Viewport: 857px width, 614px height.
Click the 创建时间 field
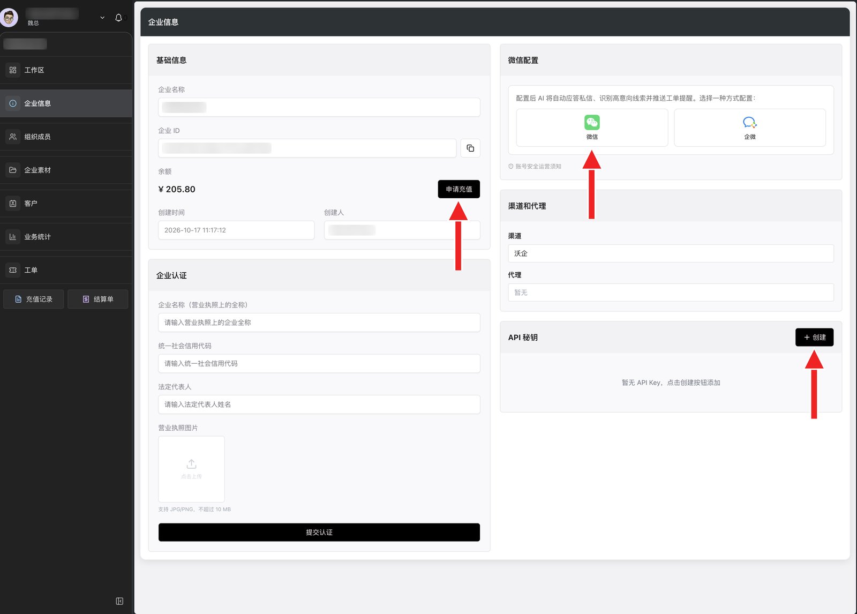tap(236, 230)
